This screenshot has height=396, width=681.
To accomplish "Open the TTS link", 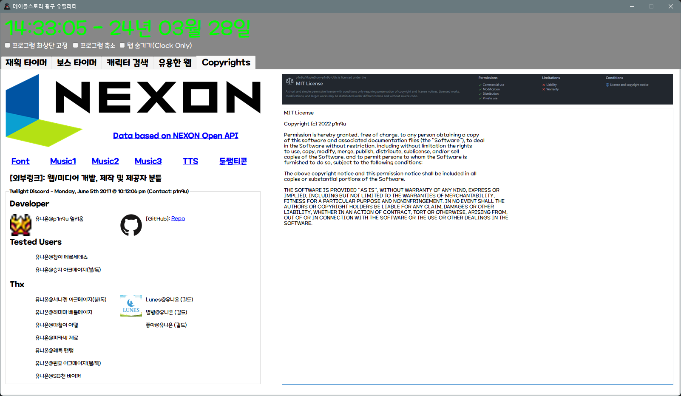I will (190, 161).
